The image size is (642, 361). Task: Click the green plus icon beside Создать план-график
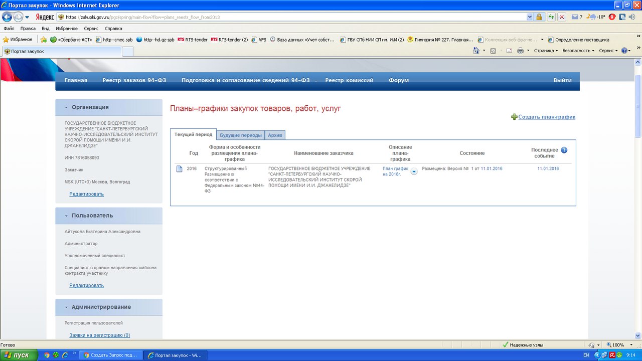pyautogui.click(x=514, y=117)
